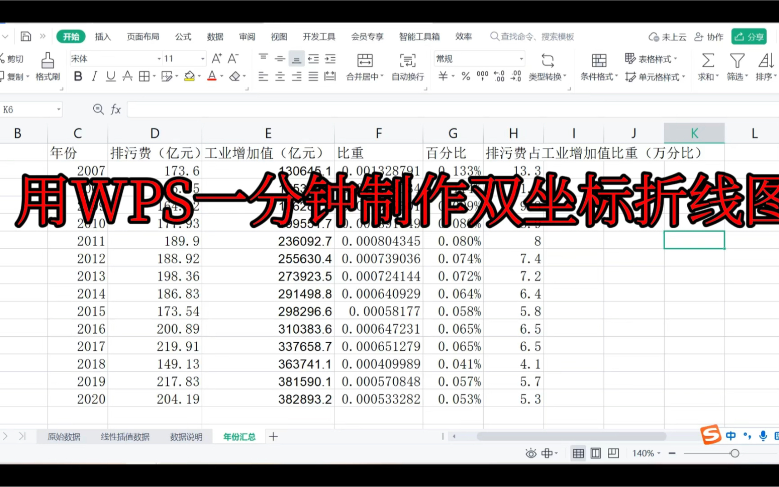Open the font name dropdown 宋体
The width and height of the screenshot is (779, 487).
pos(159,59)
